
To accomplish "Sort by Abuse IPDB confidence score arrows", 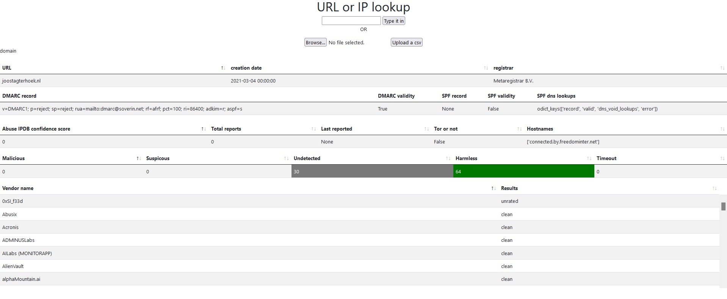I will coord(204,129).
